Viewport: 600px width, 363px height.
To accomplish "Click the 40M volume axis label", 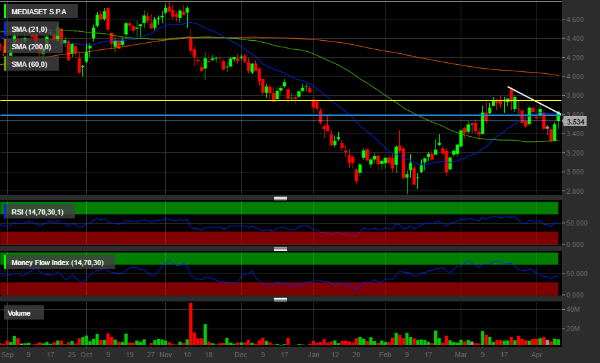I will coord(573,309).
